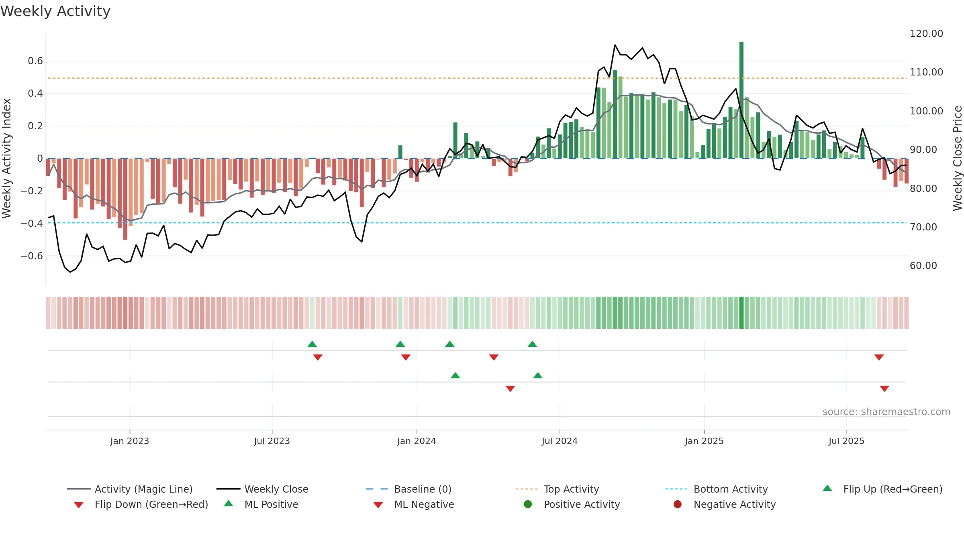This screenshot has height=542, width=964.
Task: Click the Jan 2024 x-axis label
Action: (x=417, y=441)
